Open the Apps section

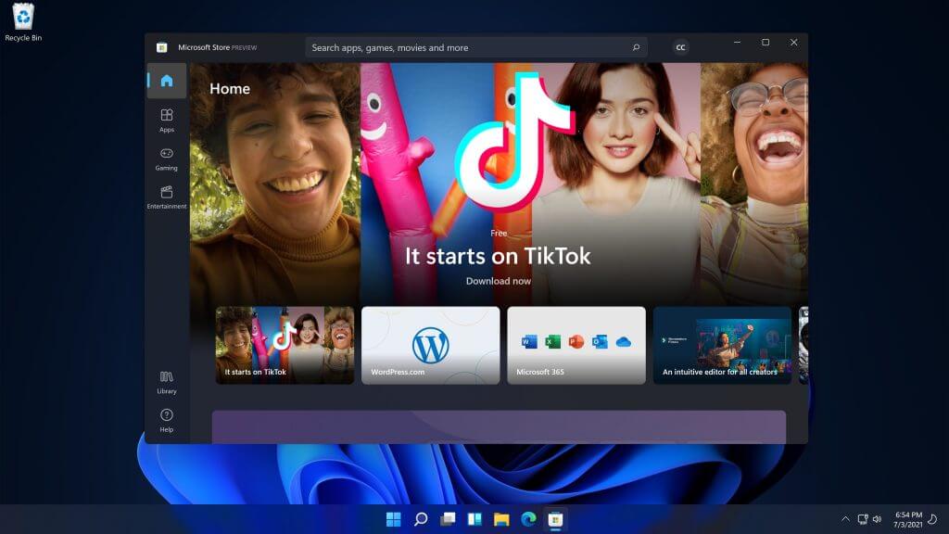pos(167,121)
